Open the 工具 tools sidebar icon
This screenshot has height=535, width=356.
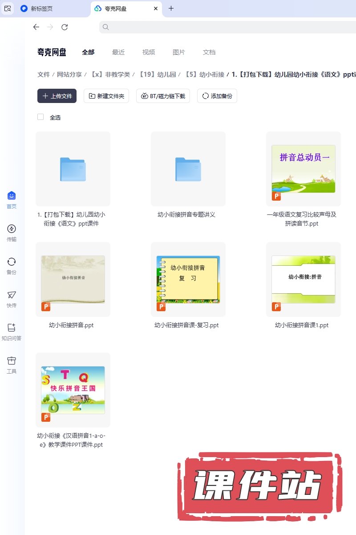pyautogui.click(x=12, y=361)
